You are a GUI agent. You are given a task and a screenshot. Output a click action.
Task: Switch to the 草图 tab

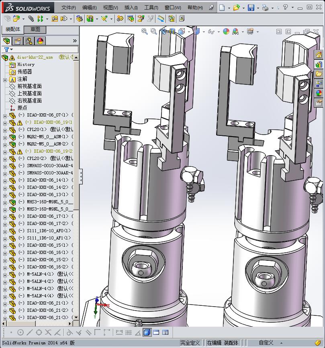(x=35, y=29)
